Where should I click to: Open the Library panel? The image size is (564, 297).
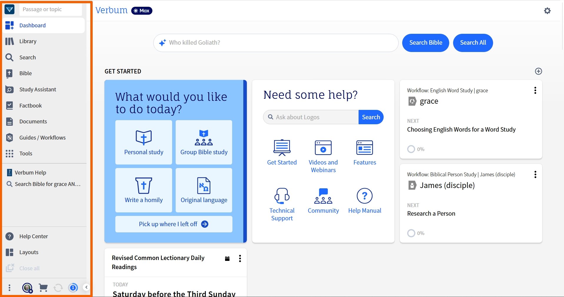click(44, 41)
